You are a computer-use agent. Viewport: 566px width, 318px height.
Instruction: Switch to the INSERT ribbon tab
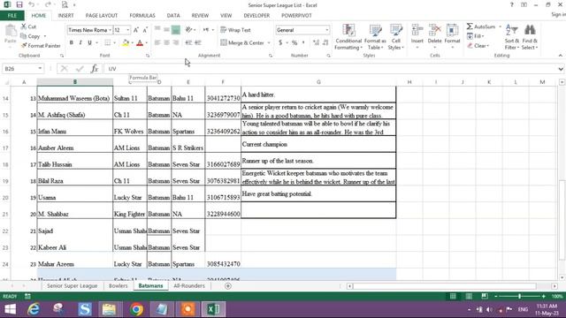(x=65, y=16)
